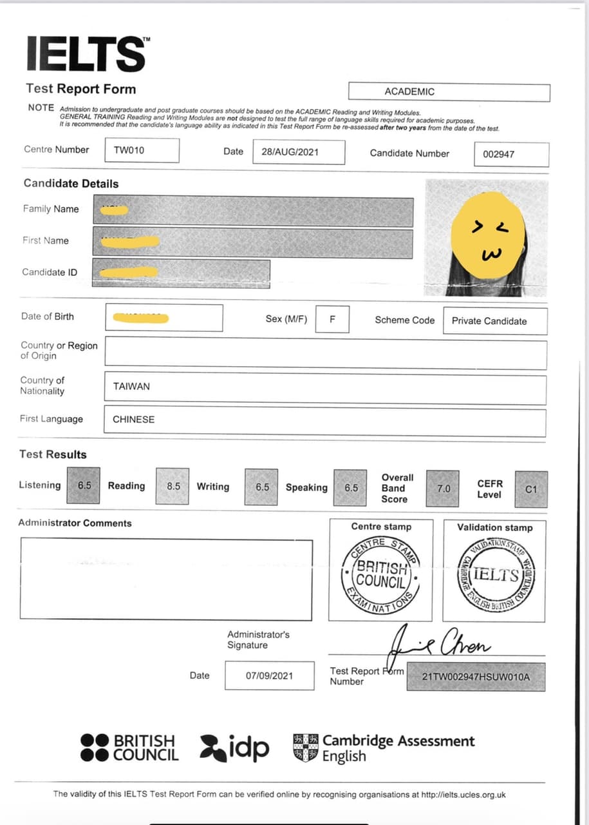Click the Cambridge Assessment English crest logo

coord(305,748)
